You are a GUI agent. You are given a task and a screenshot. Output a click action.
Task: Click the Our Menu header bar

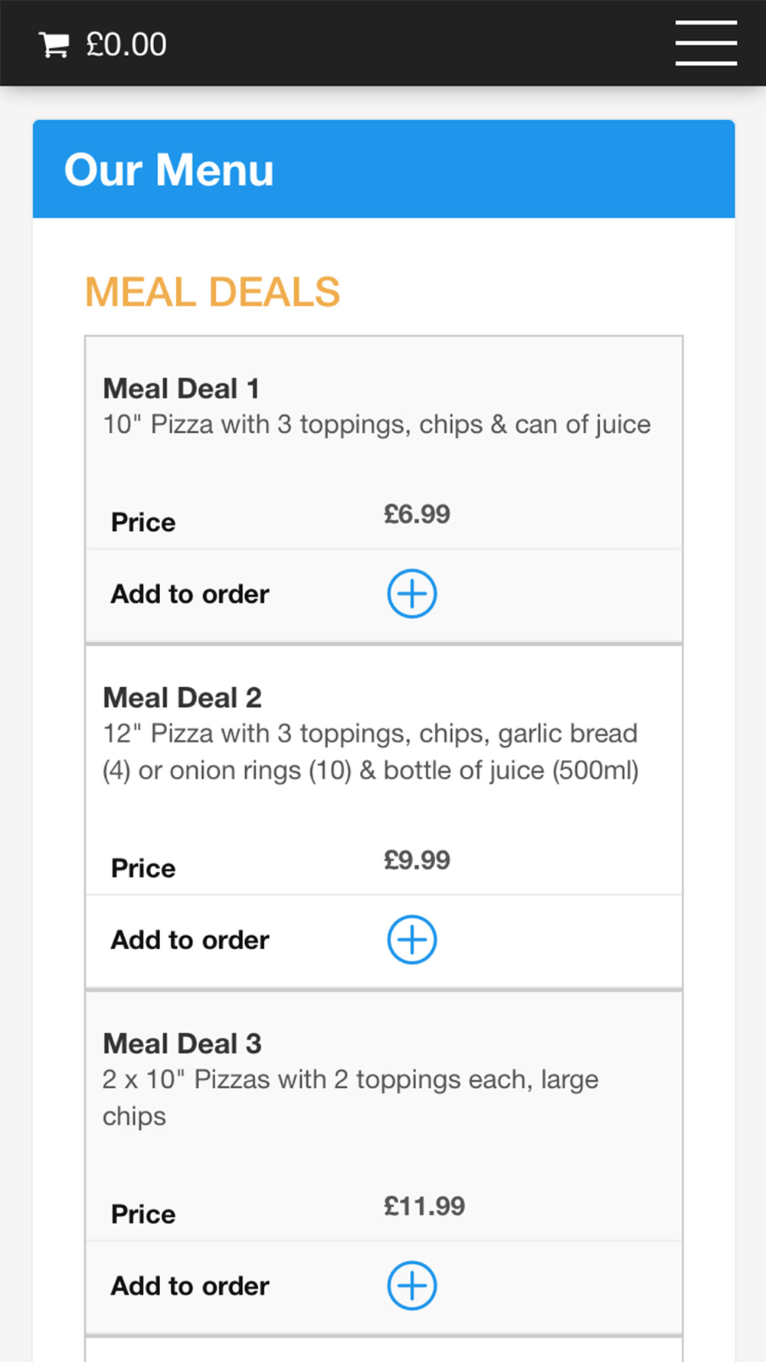tap(383, 169)
